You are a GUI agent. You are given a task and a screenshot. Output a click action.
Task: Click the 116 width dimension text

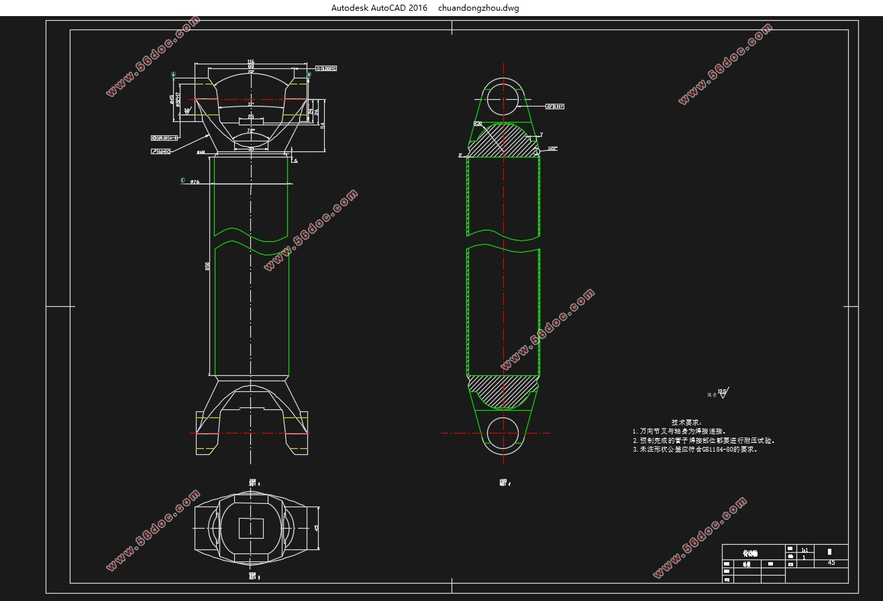click(251, 62)
